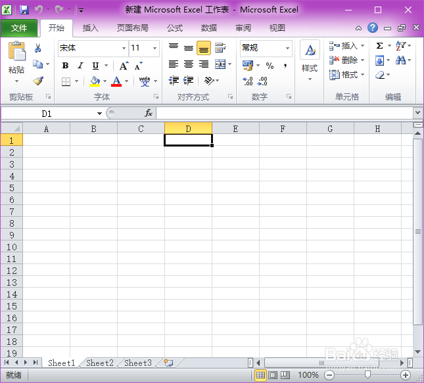Expand the 样式 styles dropdown
The height and width of the screenshot is (383, 424).
[310, 79]
